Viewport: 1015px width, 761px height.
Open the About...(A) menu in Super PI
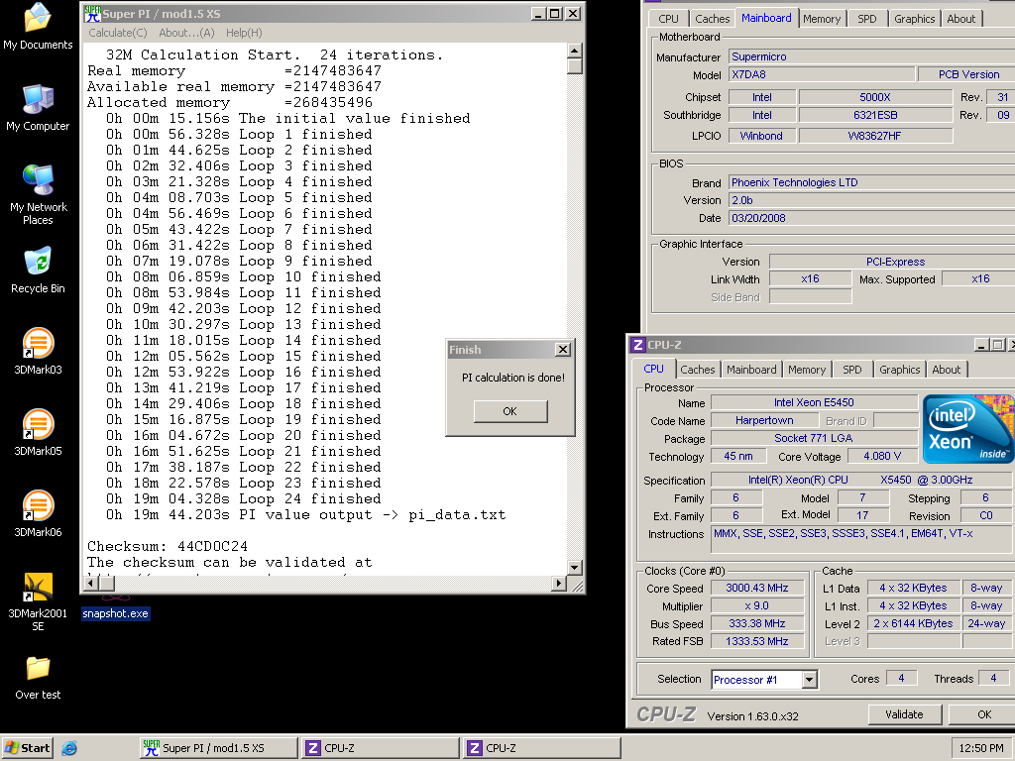(x=186, y=33)
